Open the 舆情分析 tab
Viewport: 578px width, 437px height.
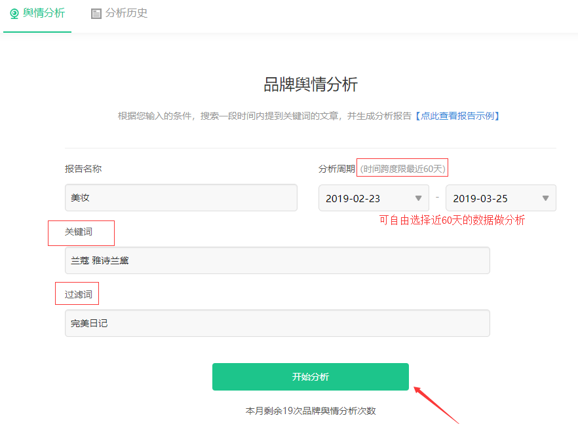pyautogui.click(x=37, y=14)
